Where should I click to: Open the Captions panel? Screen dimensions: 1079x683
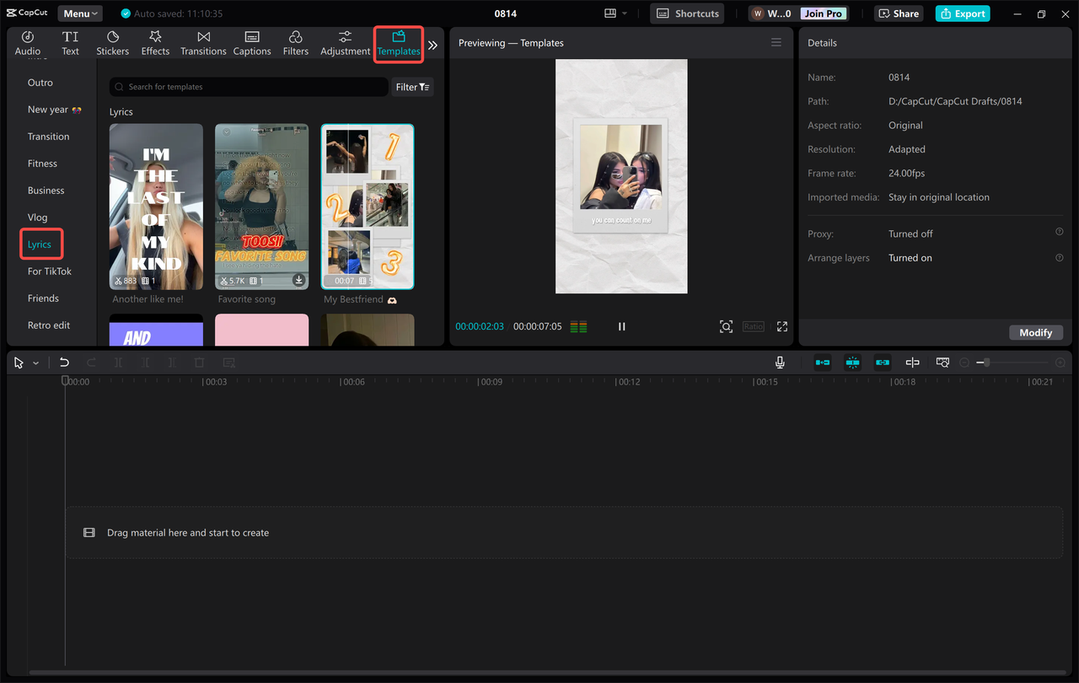coord(252,43)
